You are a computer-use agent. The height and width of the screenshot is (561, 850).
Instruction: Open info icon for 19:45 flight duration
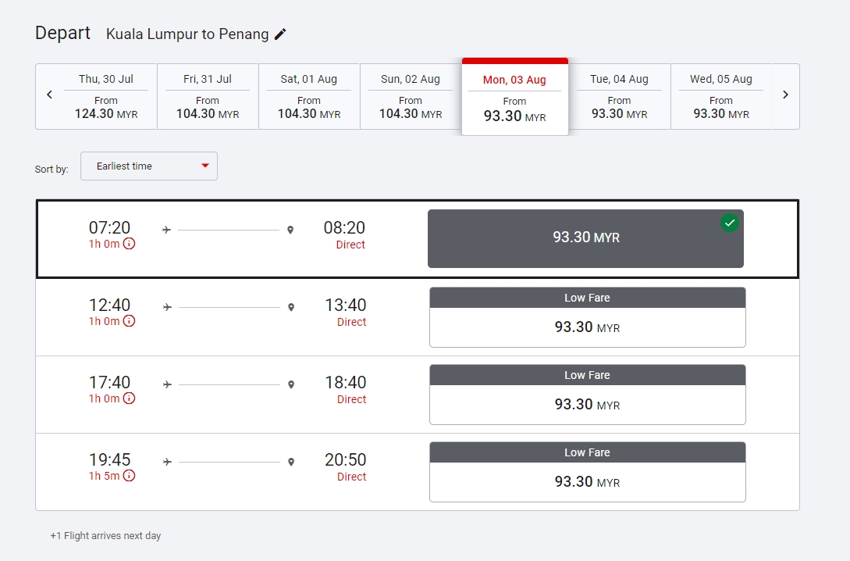130,476
